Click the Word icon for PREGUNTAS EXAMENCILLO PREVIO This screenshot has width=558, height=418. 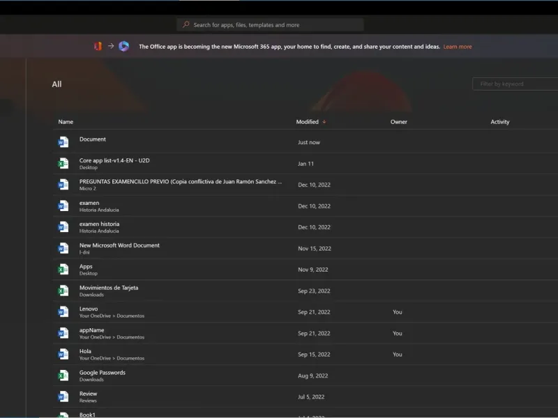[63, 185]
